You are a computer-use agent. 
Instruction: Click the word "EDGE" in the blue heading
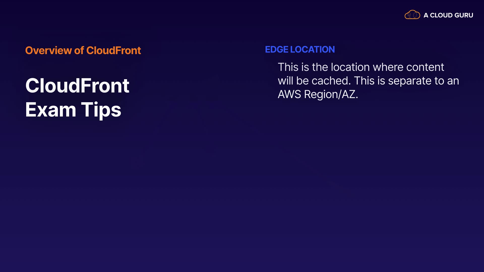(277, 49)
